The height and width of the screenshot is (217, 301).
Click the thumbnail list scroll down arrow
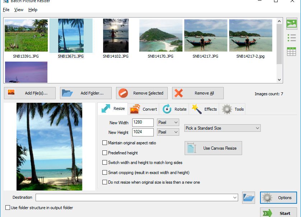tap(279, 80)
